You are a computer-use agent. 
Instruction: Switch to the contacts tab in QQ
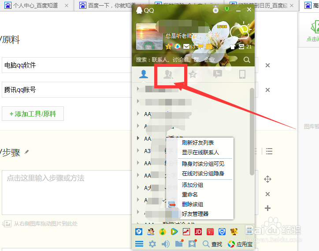coord(144,74)
